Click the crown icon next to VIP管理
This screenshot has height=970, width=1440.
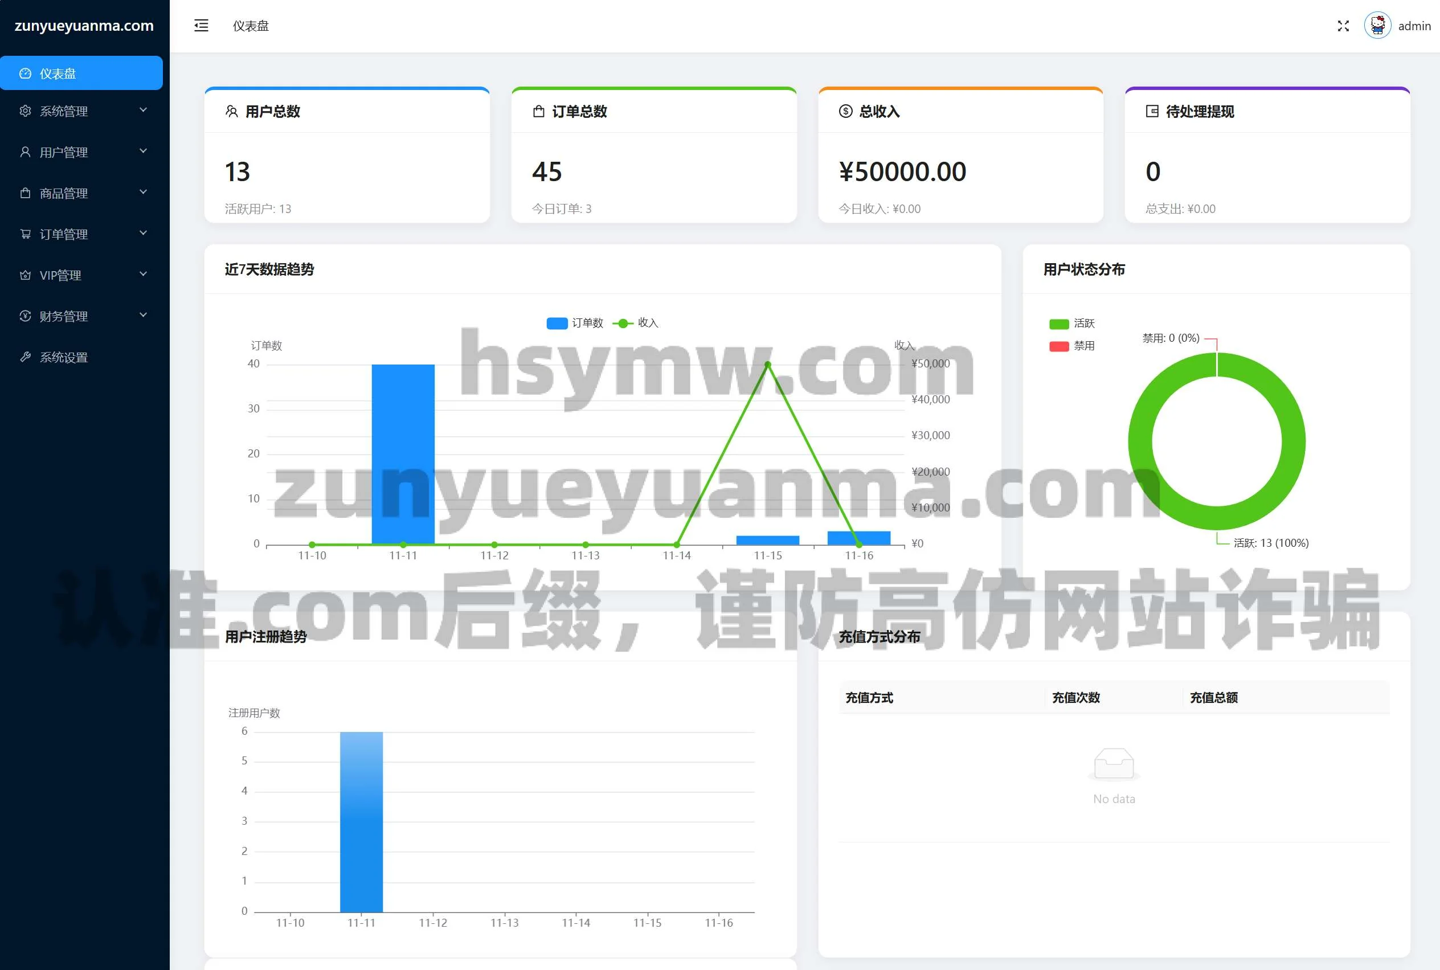[26, 275]
